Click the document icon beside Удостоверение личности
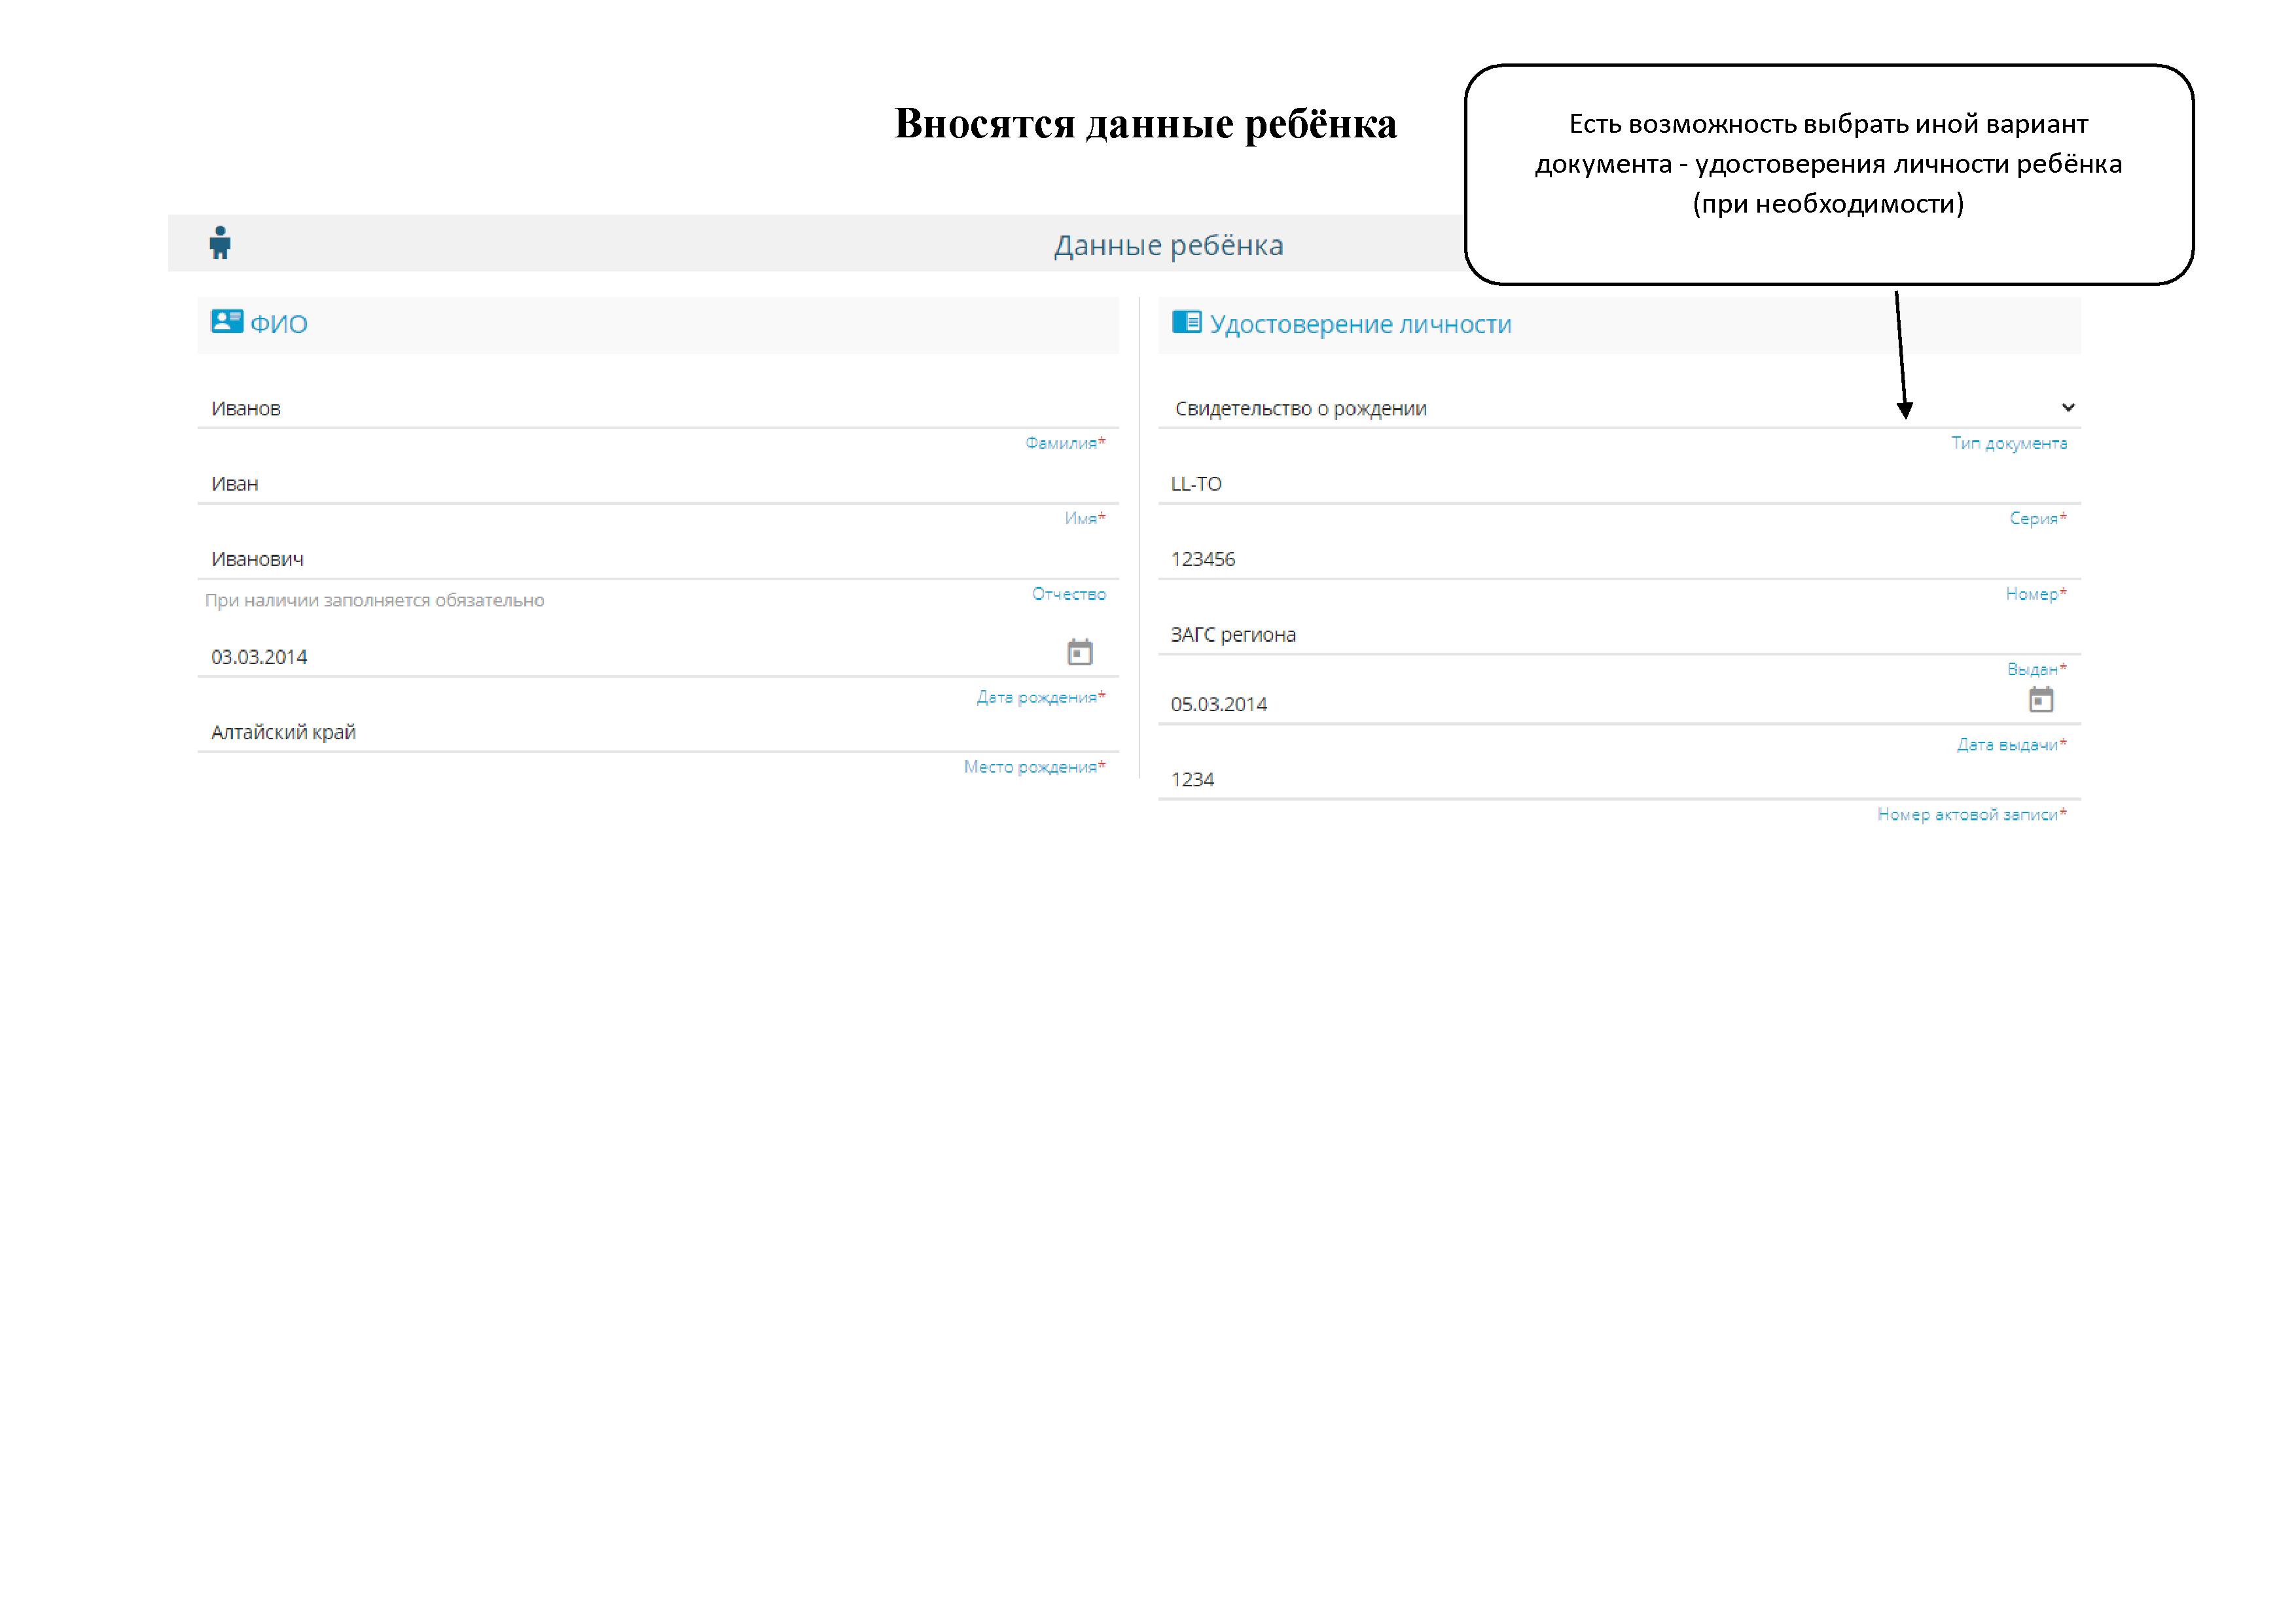The height and width of the screenshot is (1623, 2296). [x=1186, y=322]
